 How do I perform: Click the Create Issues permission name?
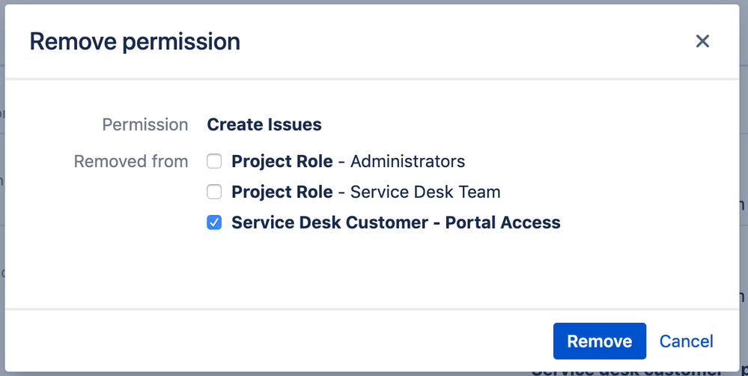264,124
